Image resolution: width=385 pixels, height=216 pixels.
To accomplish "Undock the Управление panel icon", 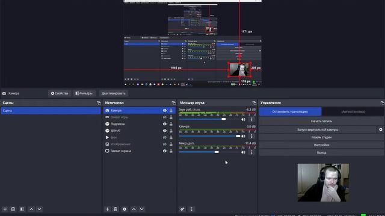I will point(383,103).
